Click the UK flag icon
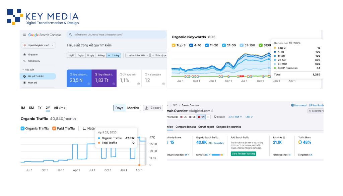This screenshot has height=196, width=343. pos(190,117)
